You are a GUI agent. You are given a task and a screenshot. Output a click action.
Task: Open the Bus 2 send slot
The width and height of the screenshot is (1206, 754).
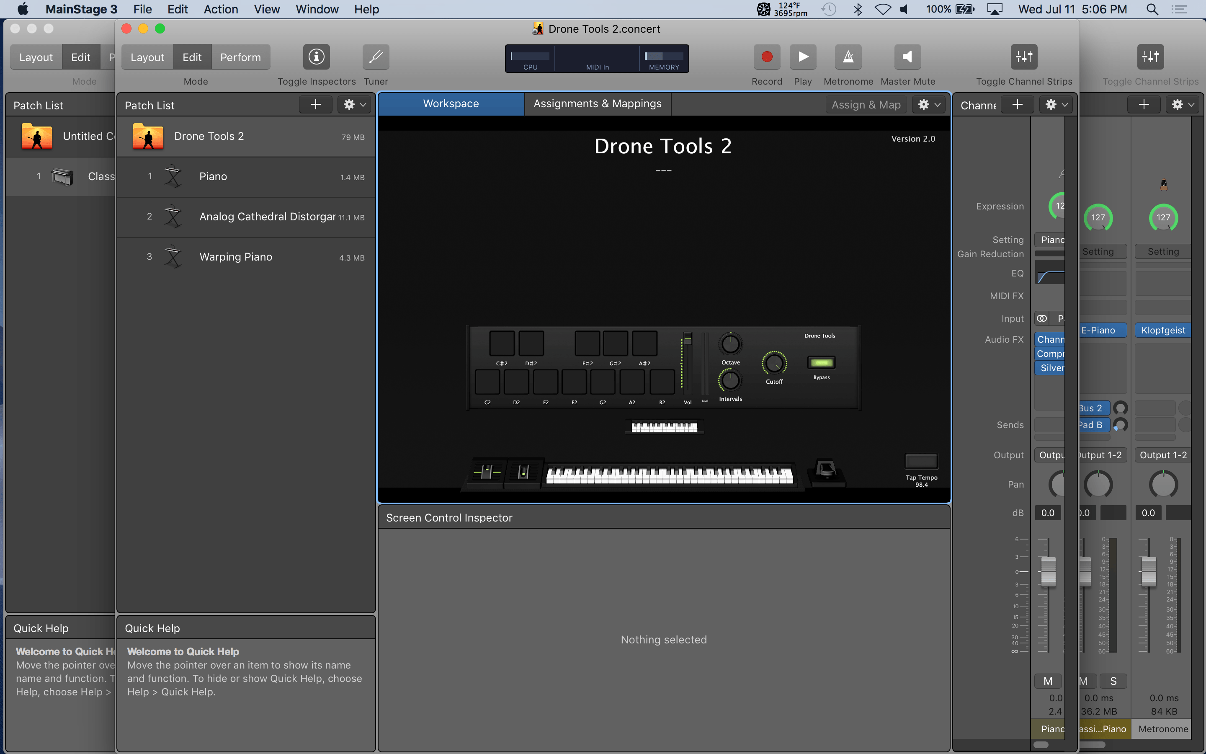(1094, 408)
